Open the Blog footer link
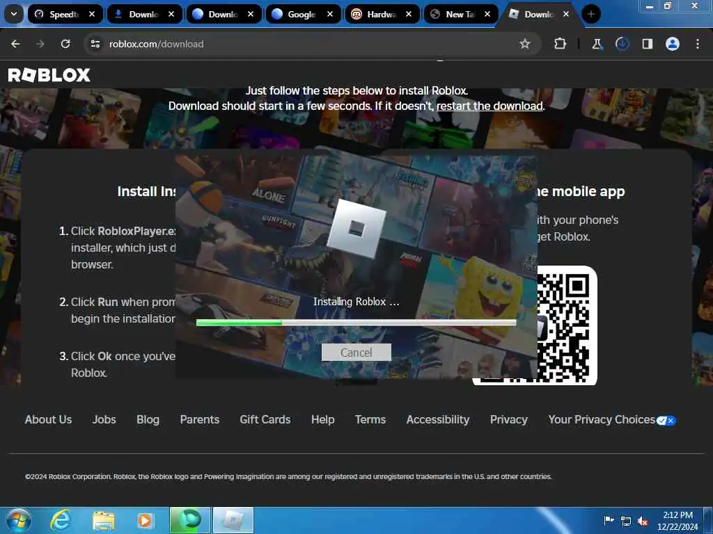Image resolution: width=713 pixels, height=534 pixels. pyautogui.click(x=148, y=419)
